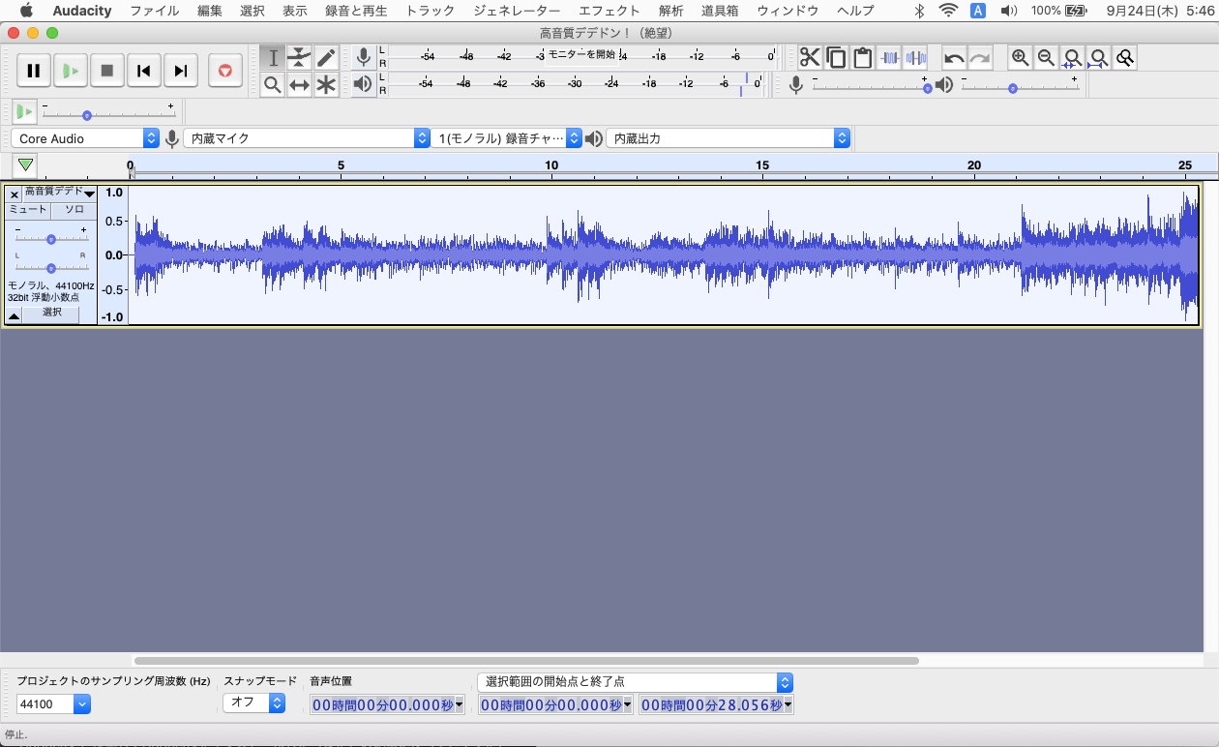Click the Zoom Out icon

pos(1046,58)
